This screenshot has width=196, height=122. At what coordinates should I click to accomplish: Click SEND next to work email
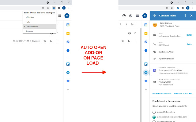point(189,35)
